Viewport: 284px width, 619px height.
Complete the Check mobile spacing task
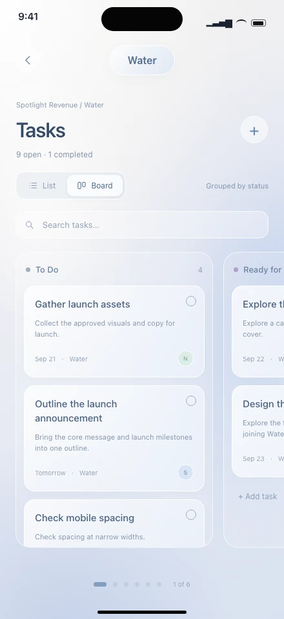point(191,515)
